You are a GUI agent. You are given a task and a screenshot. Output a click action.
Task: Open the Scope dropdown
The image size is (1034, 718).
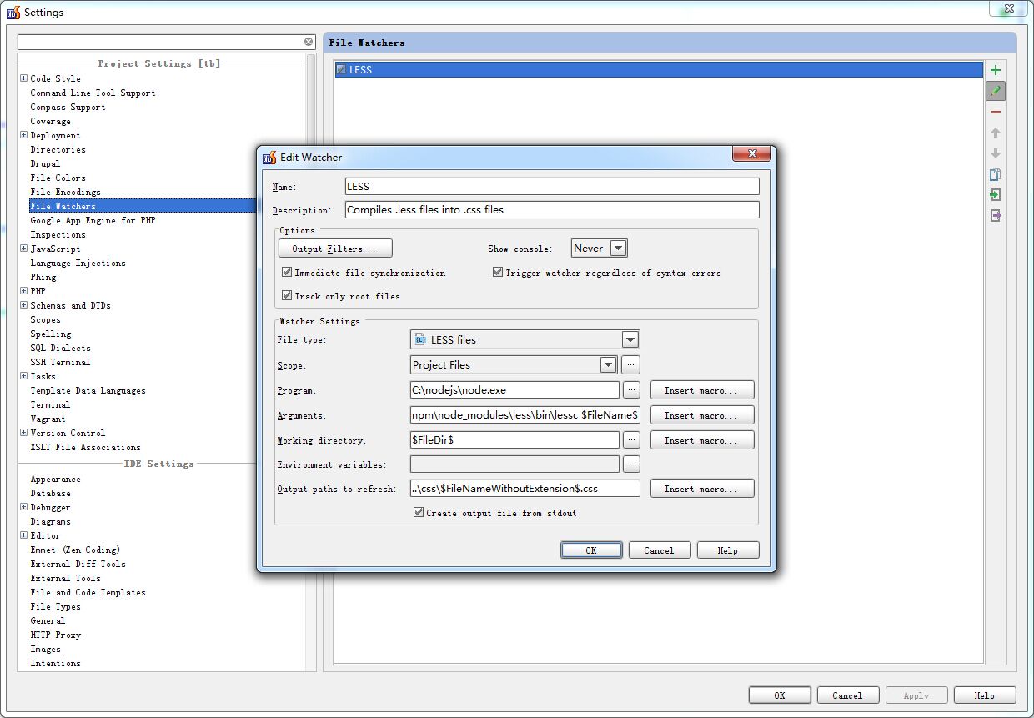click(x=608, y=364)
